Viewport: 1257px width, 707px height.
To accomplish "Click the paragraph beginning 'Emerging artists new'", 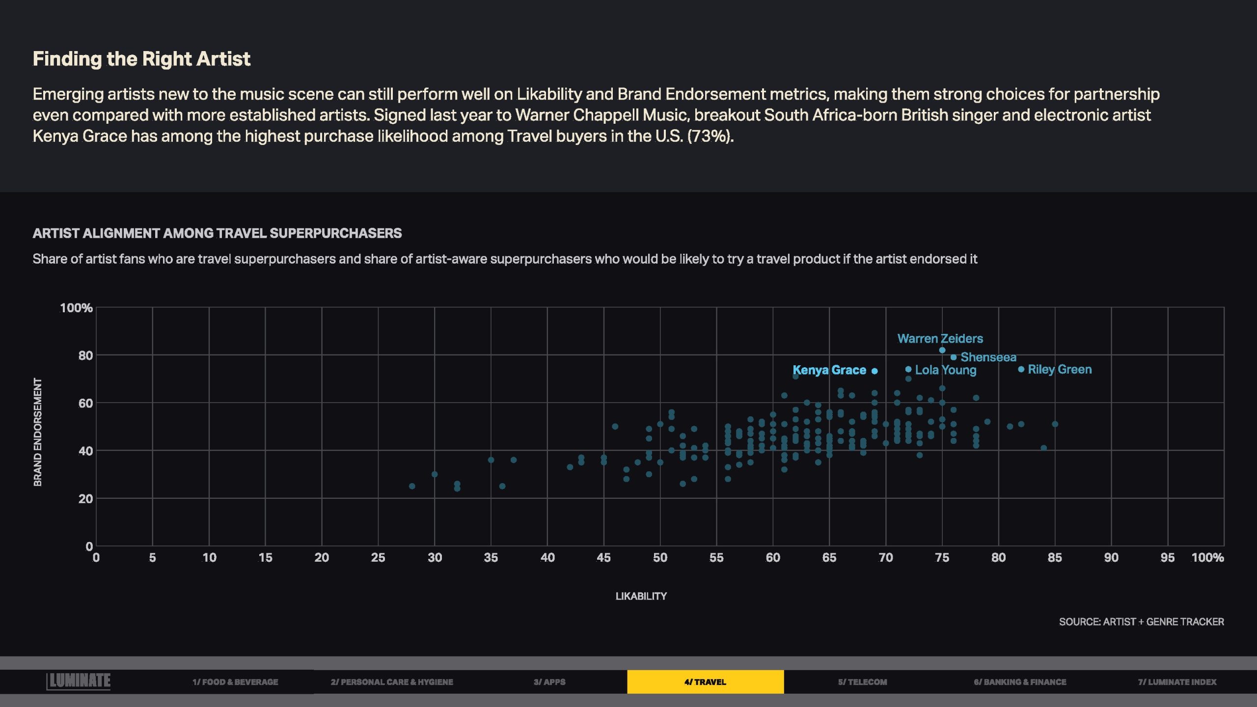I will pyautogui.click(x=596, y=115).
